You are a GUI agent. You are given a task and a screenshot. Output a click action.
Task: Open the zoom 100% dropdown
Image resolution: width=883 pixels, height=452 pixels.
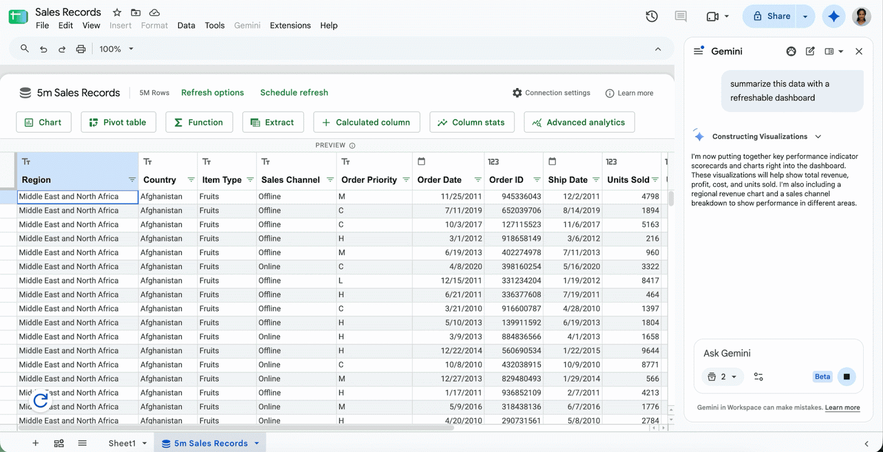click(x=117, y=49)
